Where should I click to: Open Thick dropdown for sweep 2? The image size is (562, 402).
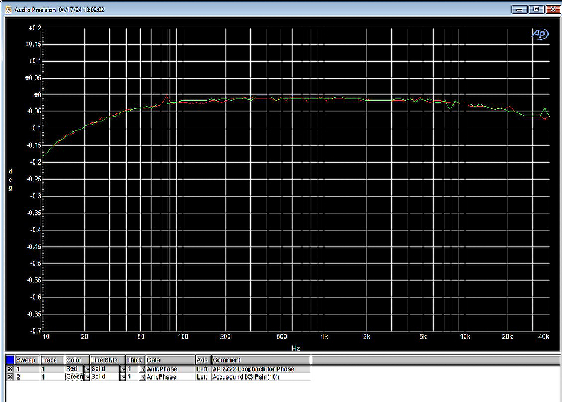click(x=142, y=377)
